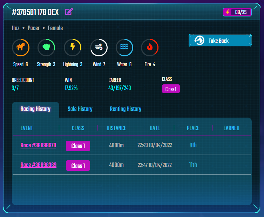Click the Strength 3 label
Image resolution: width=264 pixels, height=217 pixels.
(46, 64)
